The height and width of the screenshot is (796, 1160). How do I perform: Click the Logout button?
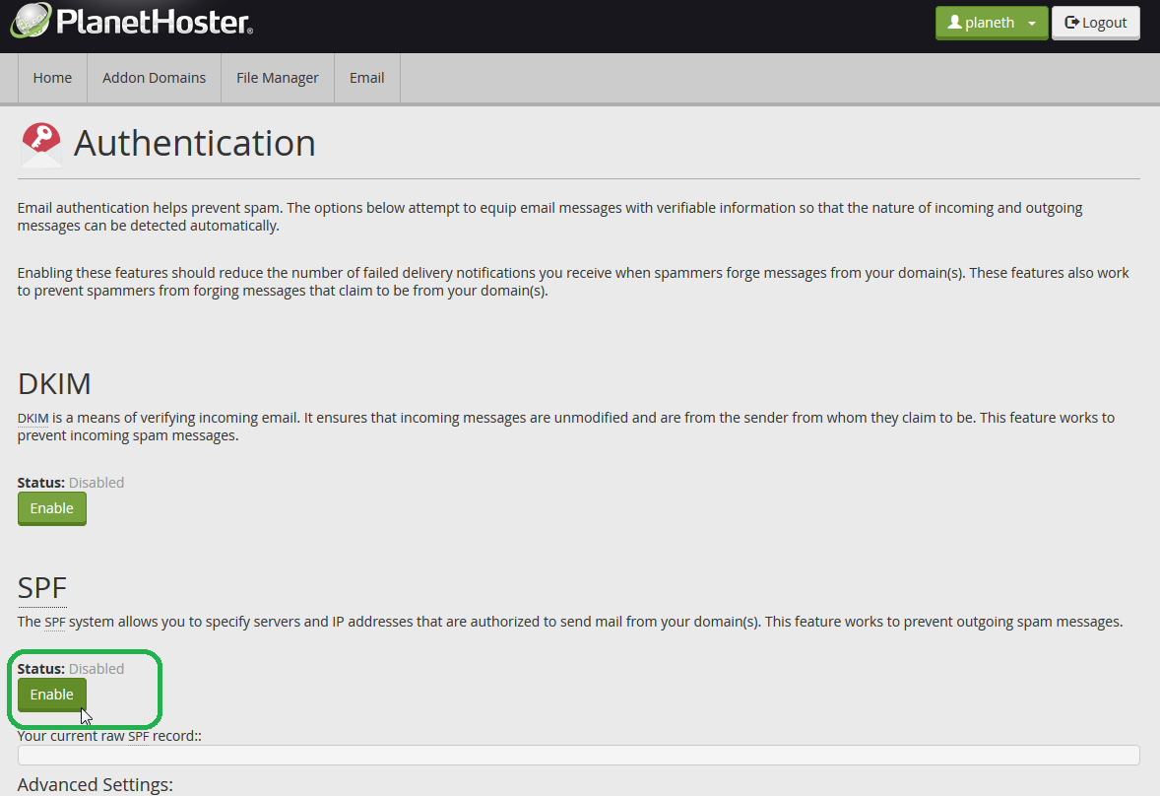coord(1095,23)
